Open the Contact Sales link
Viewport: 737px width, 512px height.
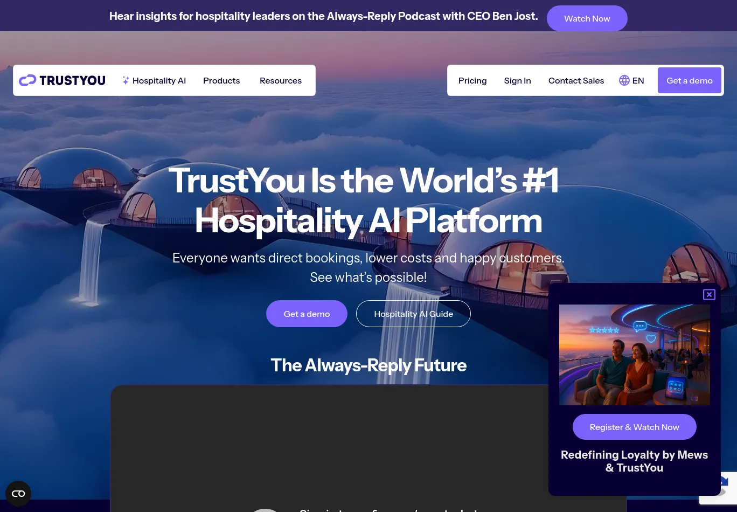(576, 80)
